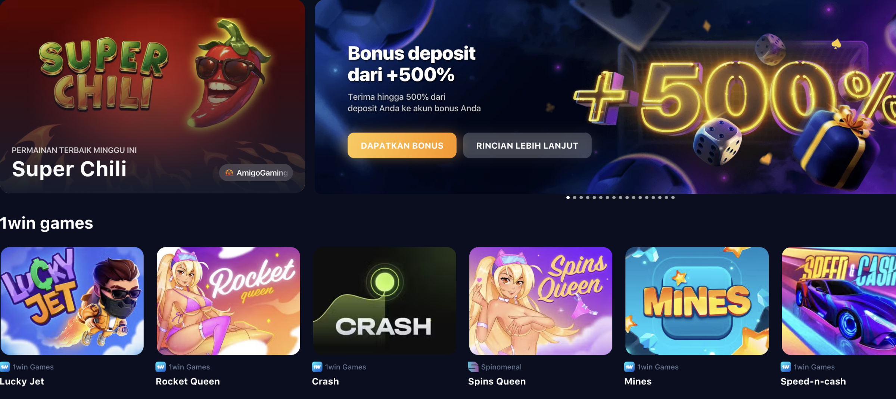Open the Lucky Jet game thumbnail
Screen dimensions: 896x399
point(72,301)
